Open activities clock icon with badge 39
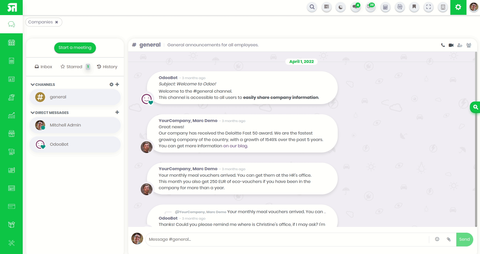Screen dimensions: 480x254 point(370,7)
